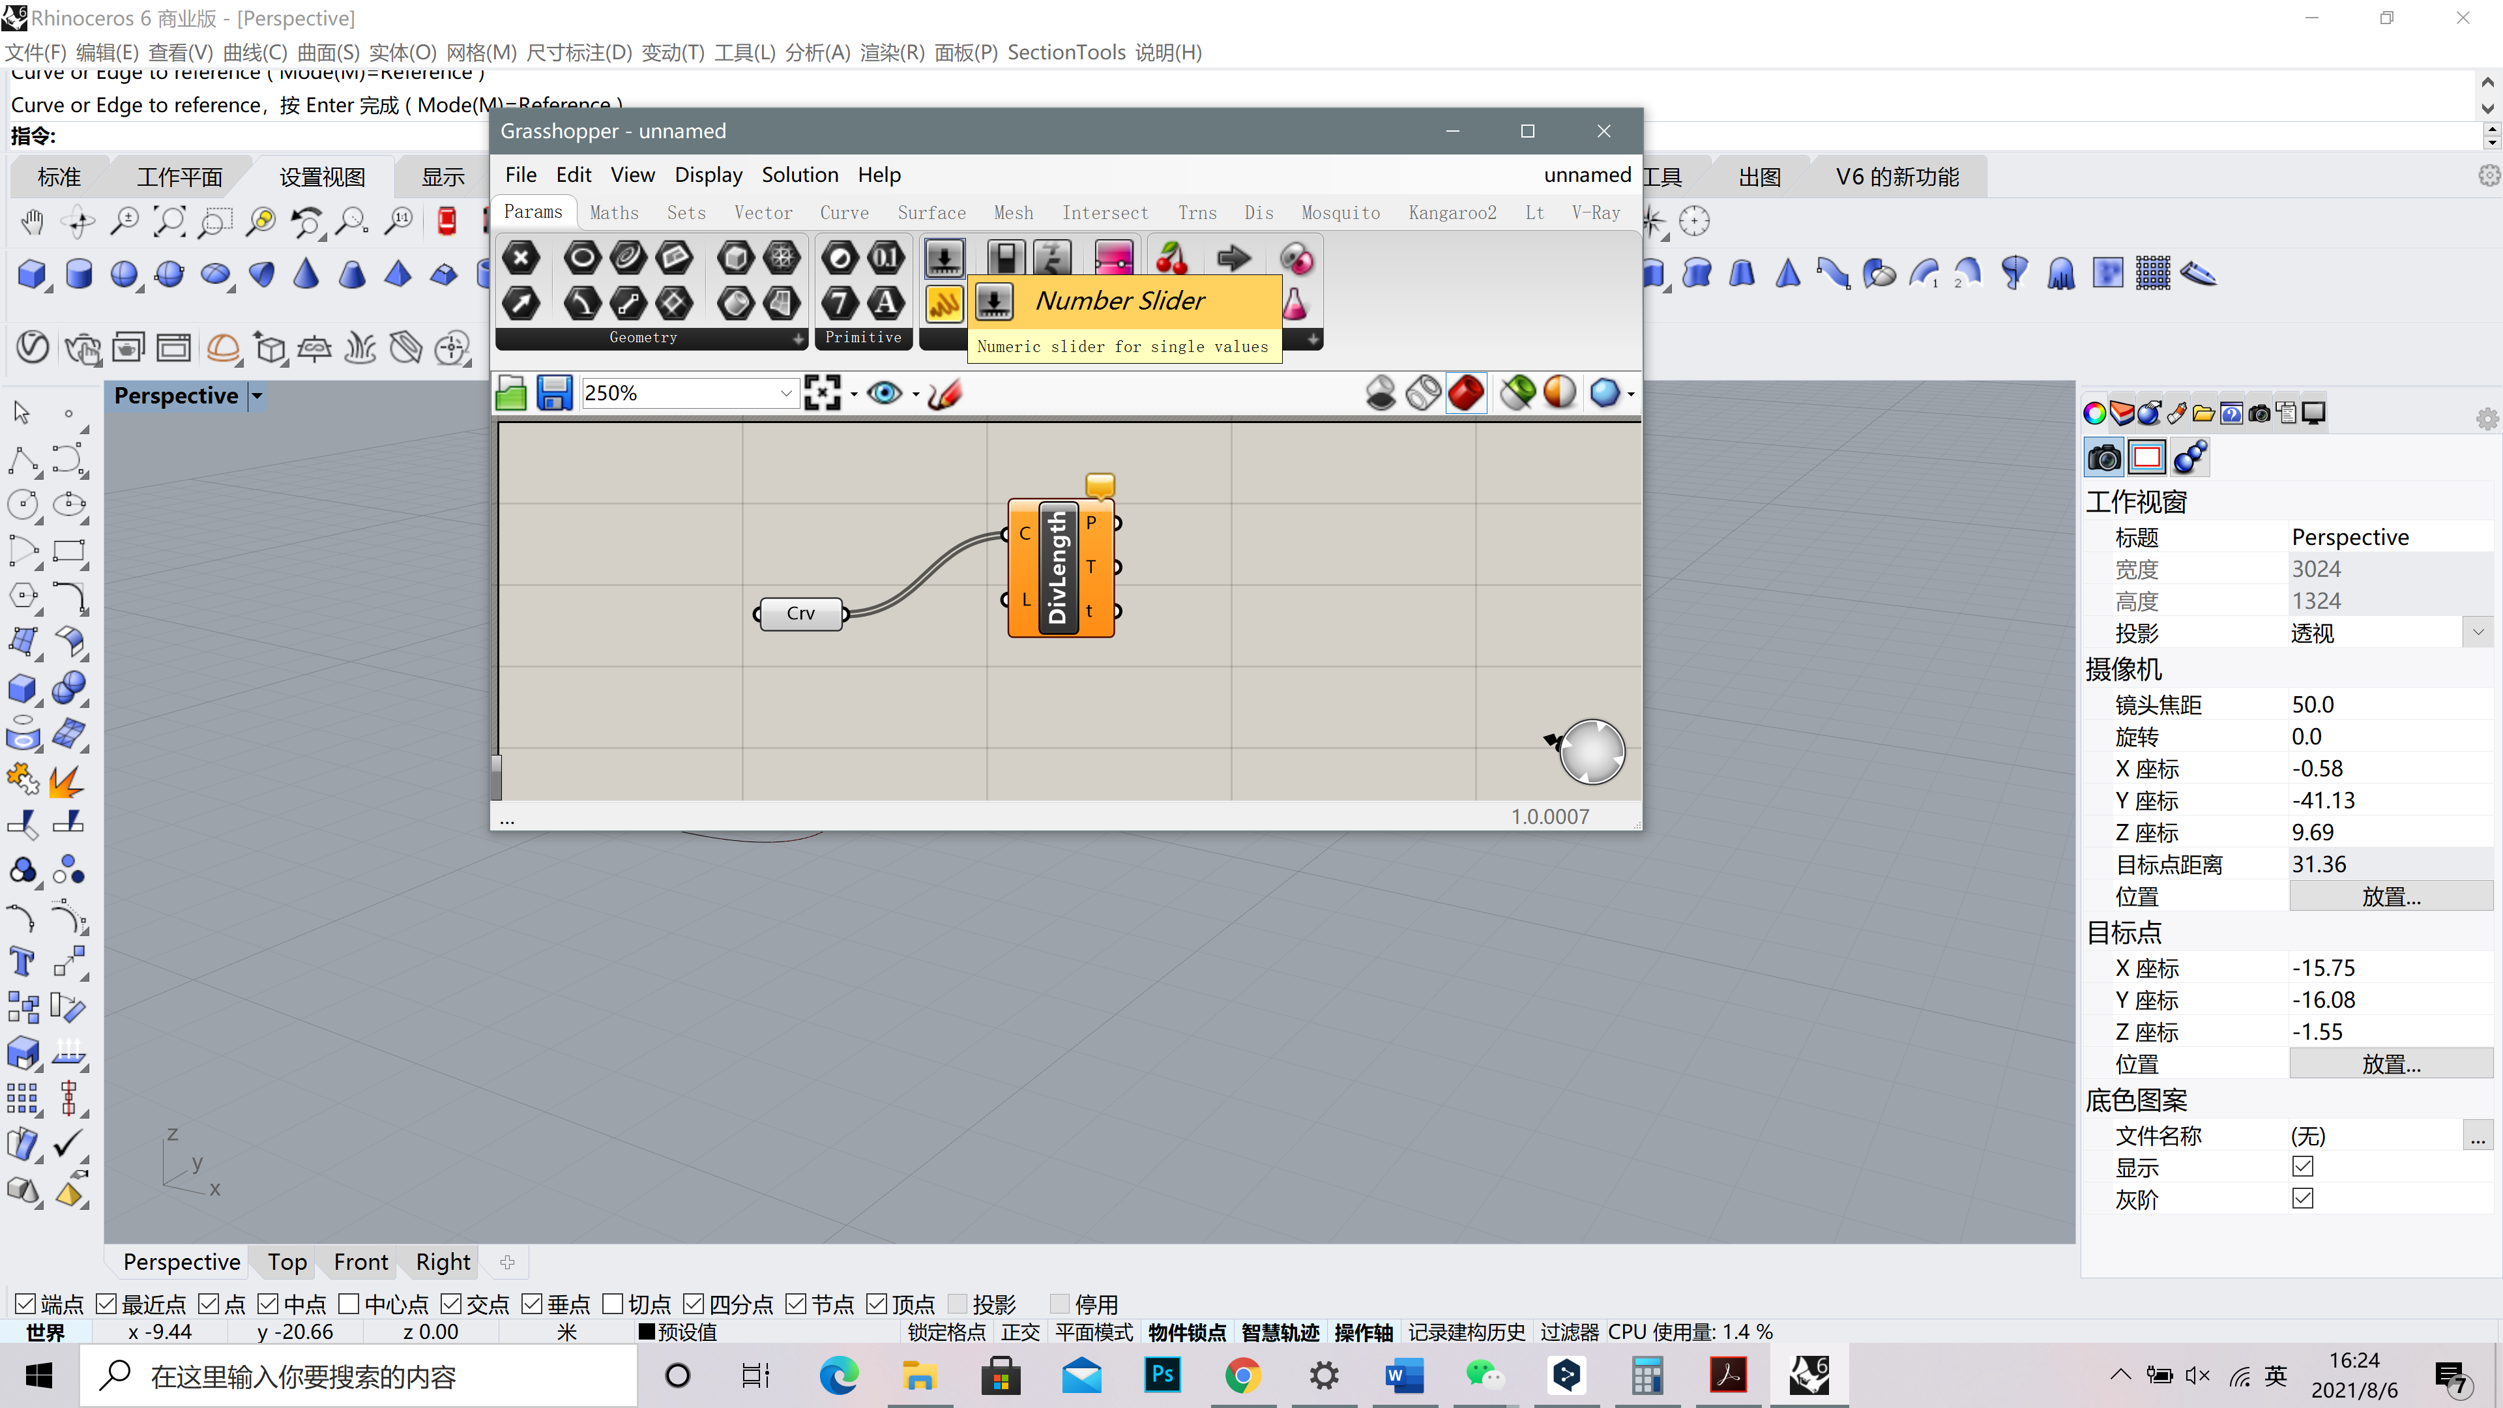The image size is (2503, 1408).
Task: Switch to the Curve tab in Grasshopper
Action: (844, 213)
